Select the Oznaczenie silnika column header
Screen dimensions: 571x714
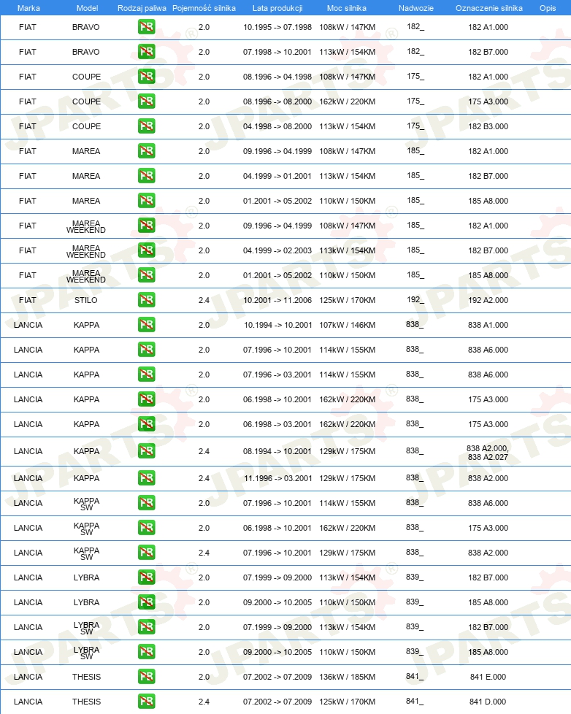click(x=489, y=8)
